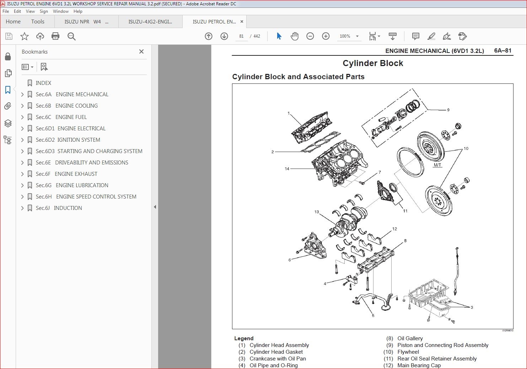Expand Sec.6J INDUCTION bookmark
Viewport: 527px width, 369px height.
click(x=22, y=208)
